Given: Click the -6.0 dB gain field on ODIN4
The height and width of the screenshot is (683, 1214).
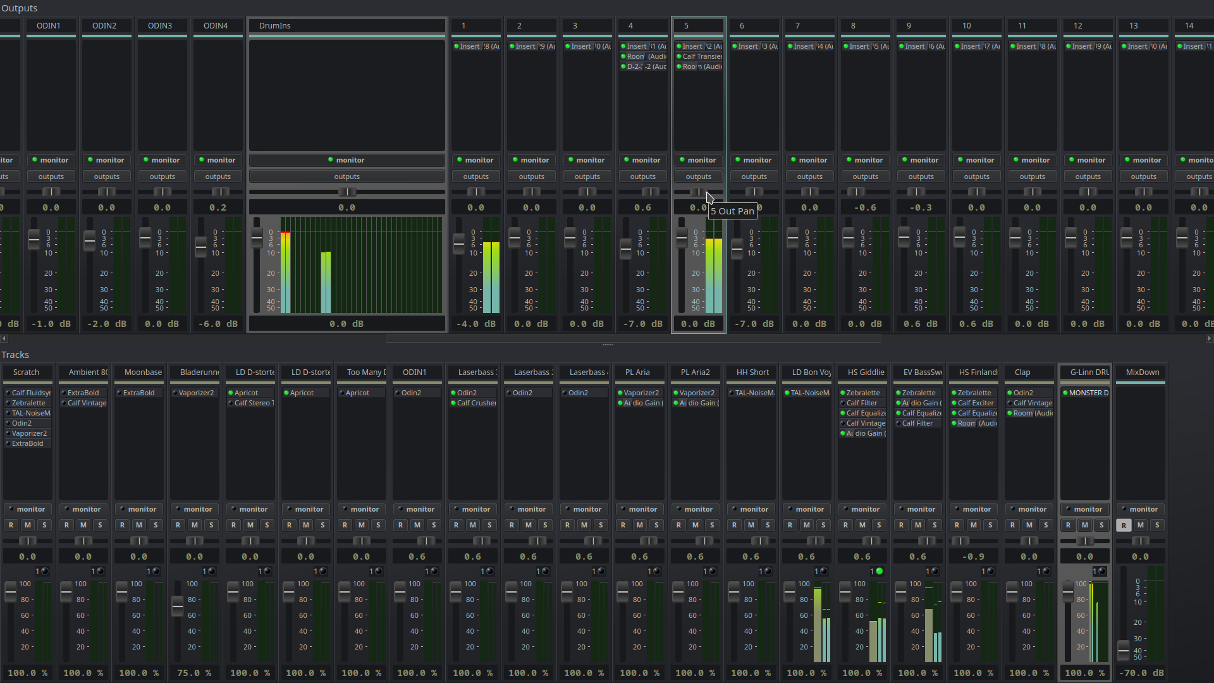Looking at the screenshot, I should coord(218,324).
